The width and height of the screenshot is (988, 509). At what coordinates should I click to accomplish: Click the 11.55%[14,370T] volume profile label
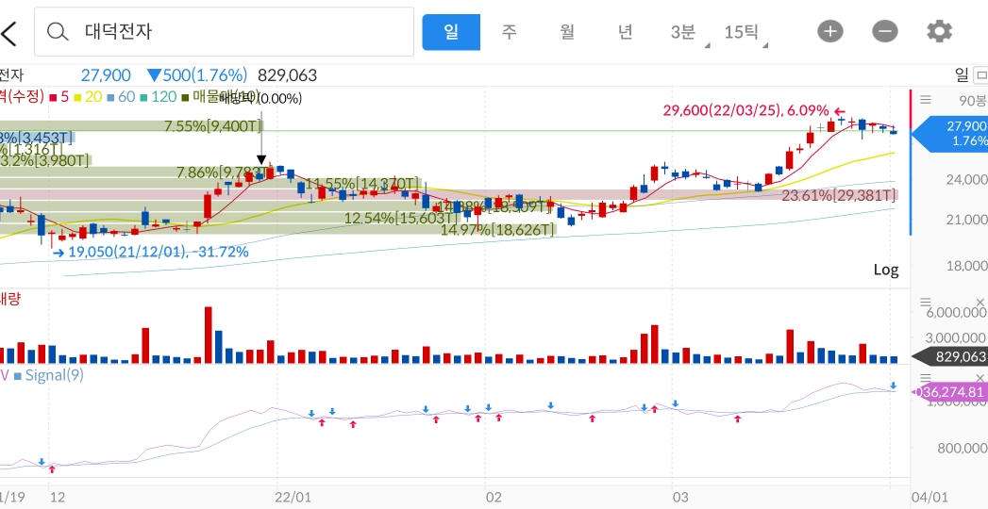362,183
